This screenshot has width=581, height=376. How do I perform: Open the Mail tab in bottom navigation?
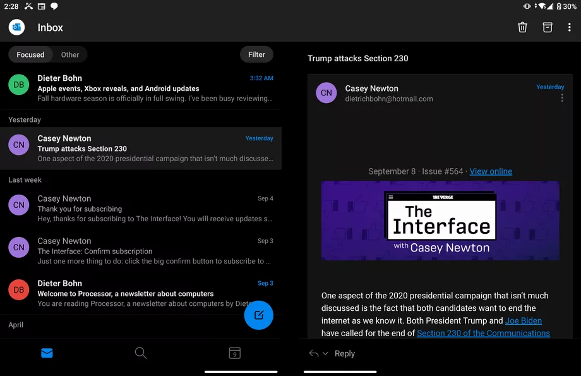(47, 353)
